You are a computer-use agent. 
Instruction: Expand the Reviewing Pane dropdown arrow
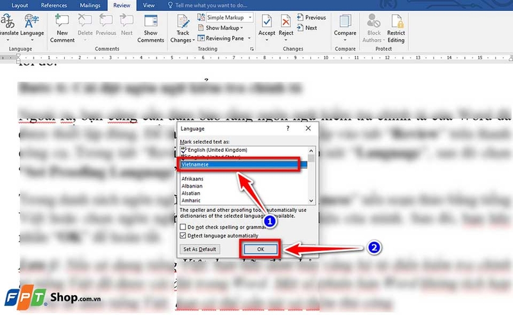[249, 38]
